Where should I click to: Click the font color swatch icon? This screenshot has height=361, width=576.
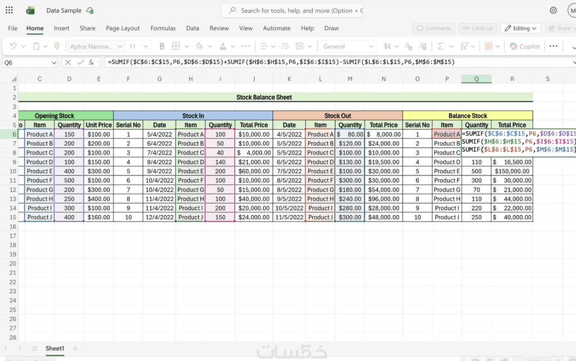(223, 46)
